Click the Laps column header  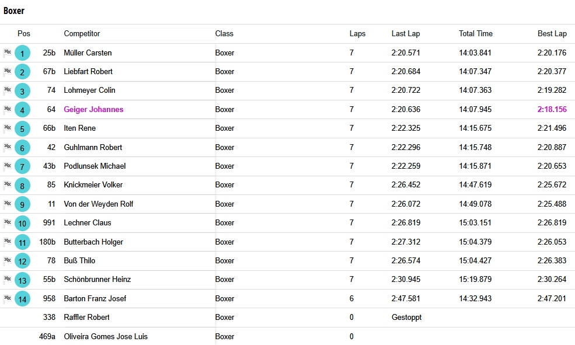[357, 34]
